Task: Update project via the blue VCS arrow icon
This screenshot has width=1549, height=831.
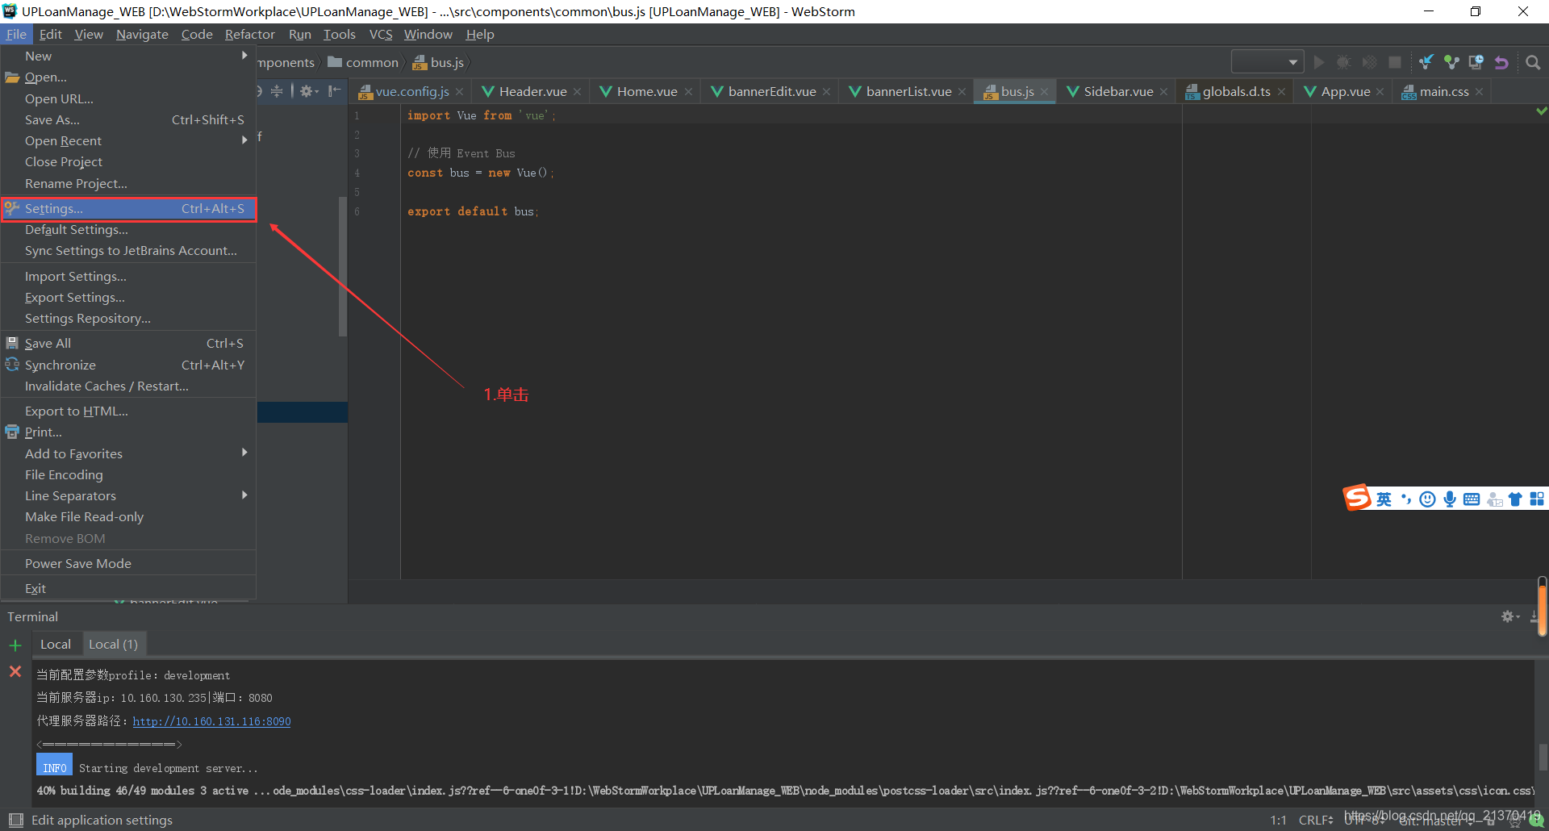Action: [1426, 62]
